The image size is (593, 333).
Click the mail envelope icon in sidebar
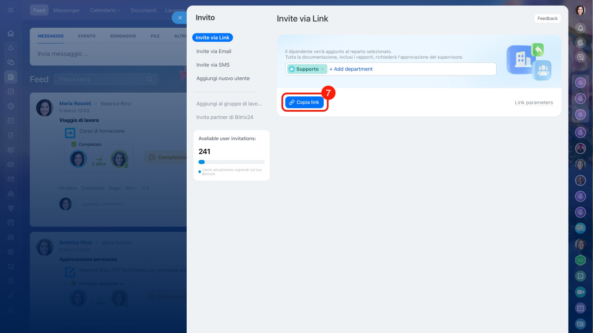click(x=11, y=179)
